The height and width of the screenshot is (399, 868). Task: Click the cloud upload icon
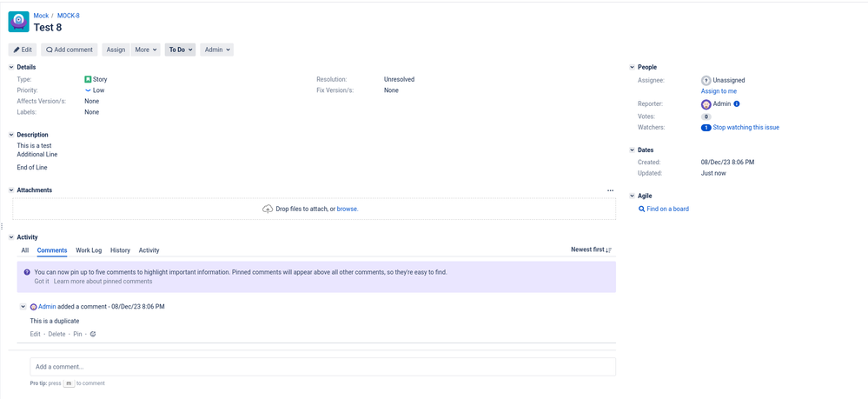pos(268,209)
